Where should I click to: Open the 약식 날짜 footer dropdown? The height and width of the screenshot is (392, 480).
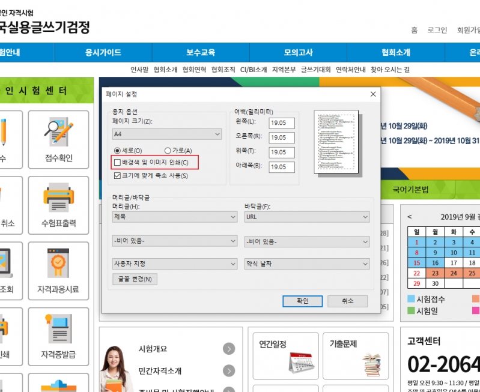click(x=307, y=264)
